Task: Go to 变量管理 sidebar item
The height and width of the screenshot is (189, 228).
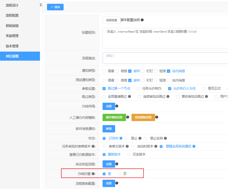Action: (x=12, y=36)
